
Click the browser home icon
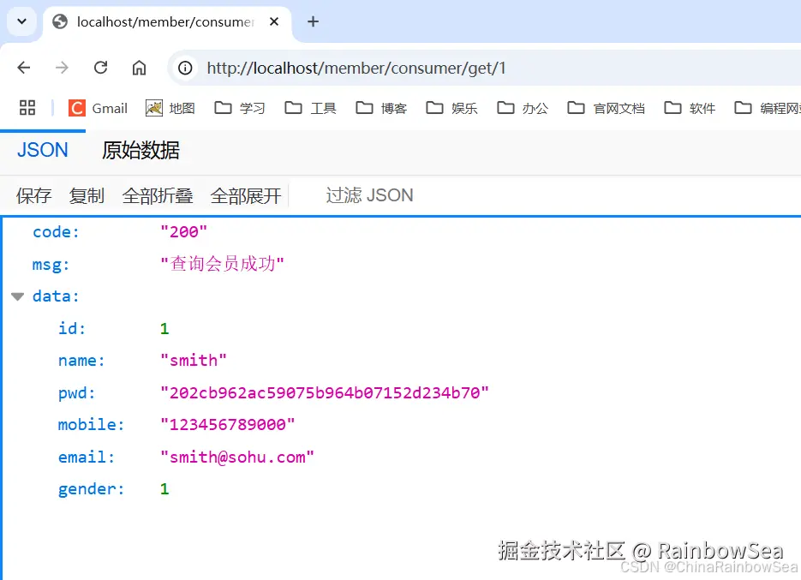point(137,67)
